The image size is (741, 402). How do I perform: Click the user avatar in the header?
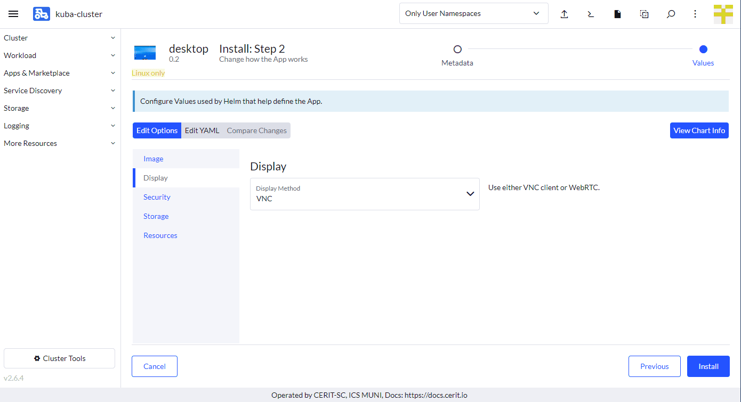tap(723, 14)
